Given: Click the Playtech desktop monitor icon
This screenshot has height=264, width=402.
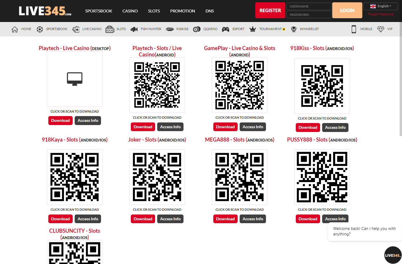Looking at the screenshot, I should coord(75,79).
